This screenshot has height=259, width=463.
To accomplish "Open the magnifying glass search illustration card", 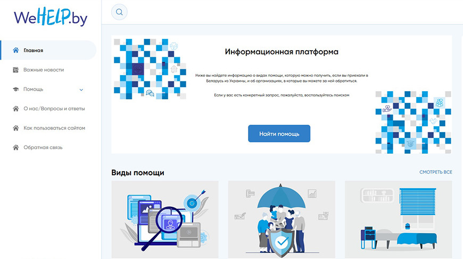I will pyautogui.click(x=165, y=220).
